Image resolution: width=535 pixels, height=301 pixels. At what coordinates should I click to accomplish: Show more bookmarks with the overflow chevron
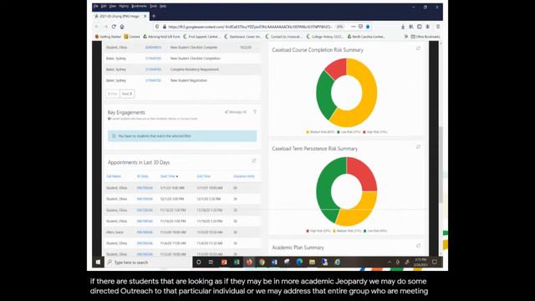[x=406, y=37]
